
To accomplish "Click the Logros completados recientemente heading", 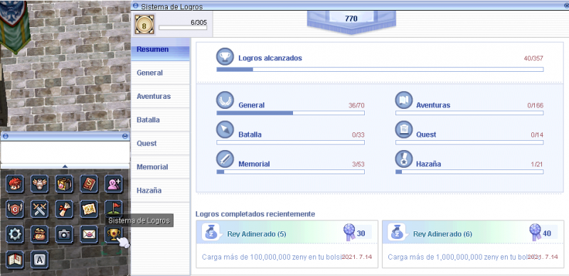I will point(255,214).
